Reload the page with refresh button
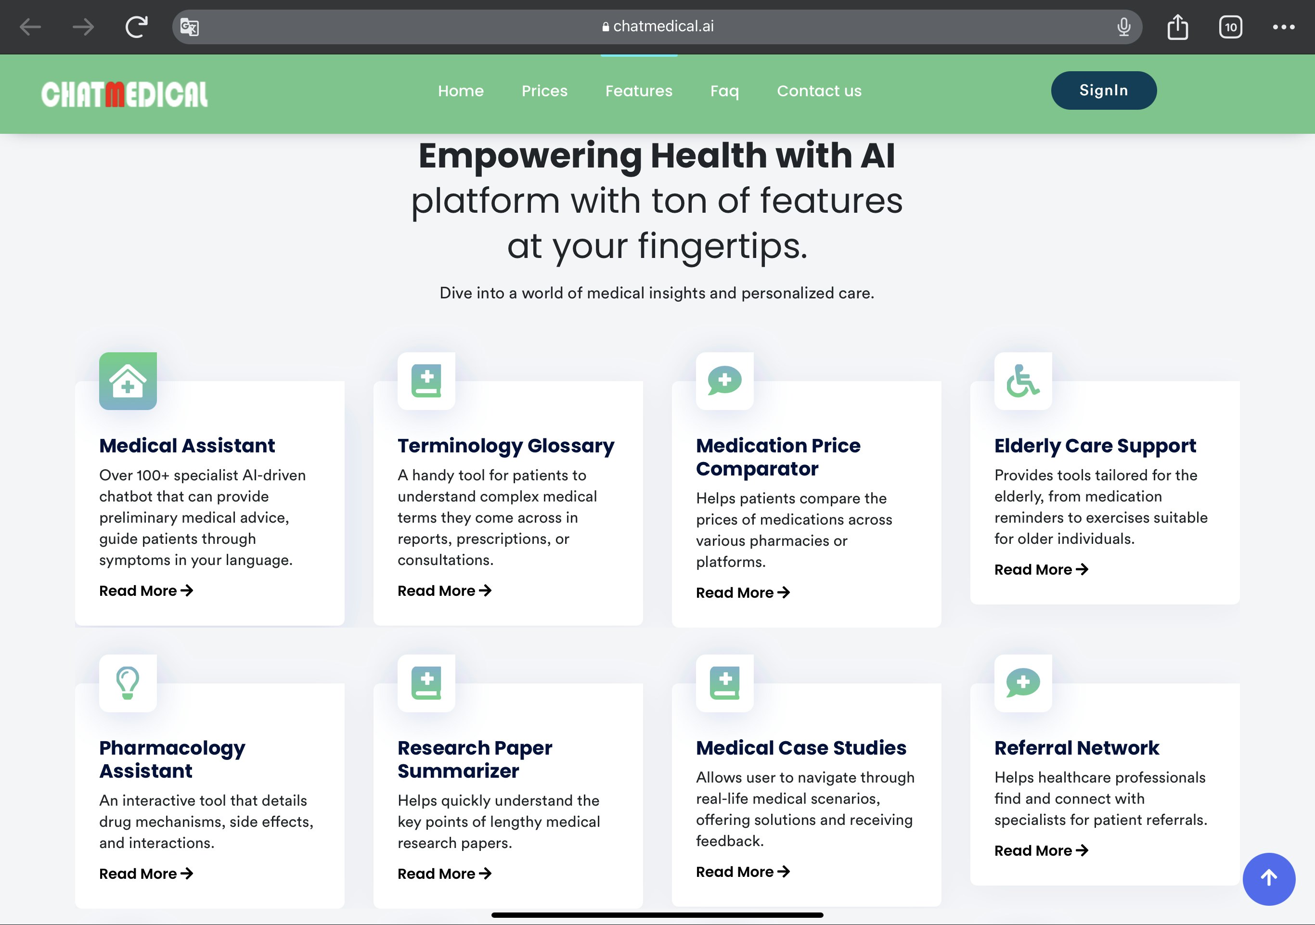This screenshot has width=1315, height=925. (136, 27)
